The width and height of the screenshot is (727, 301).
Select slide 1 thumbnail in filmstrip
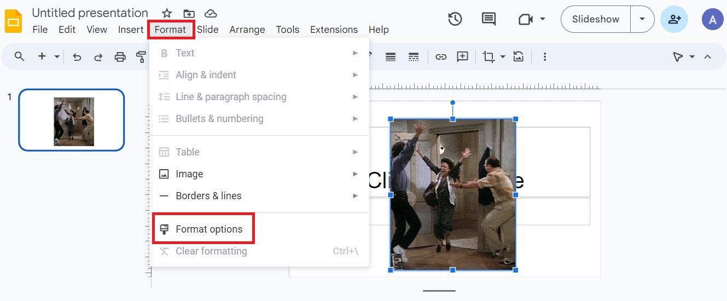click(72, 120)
